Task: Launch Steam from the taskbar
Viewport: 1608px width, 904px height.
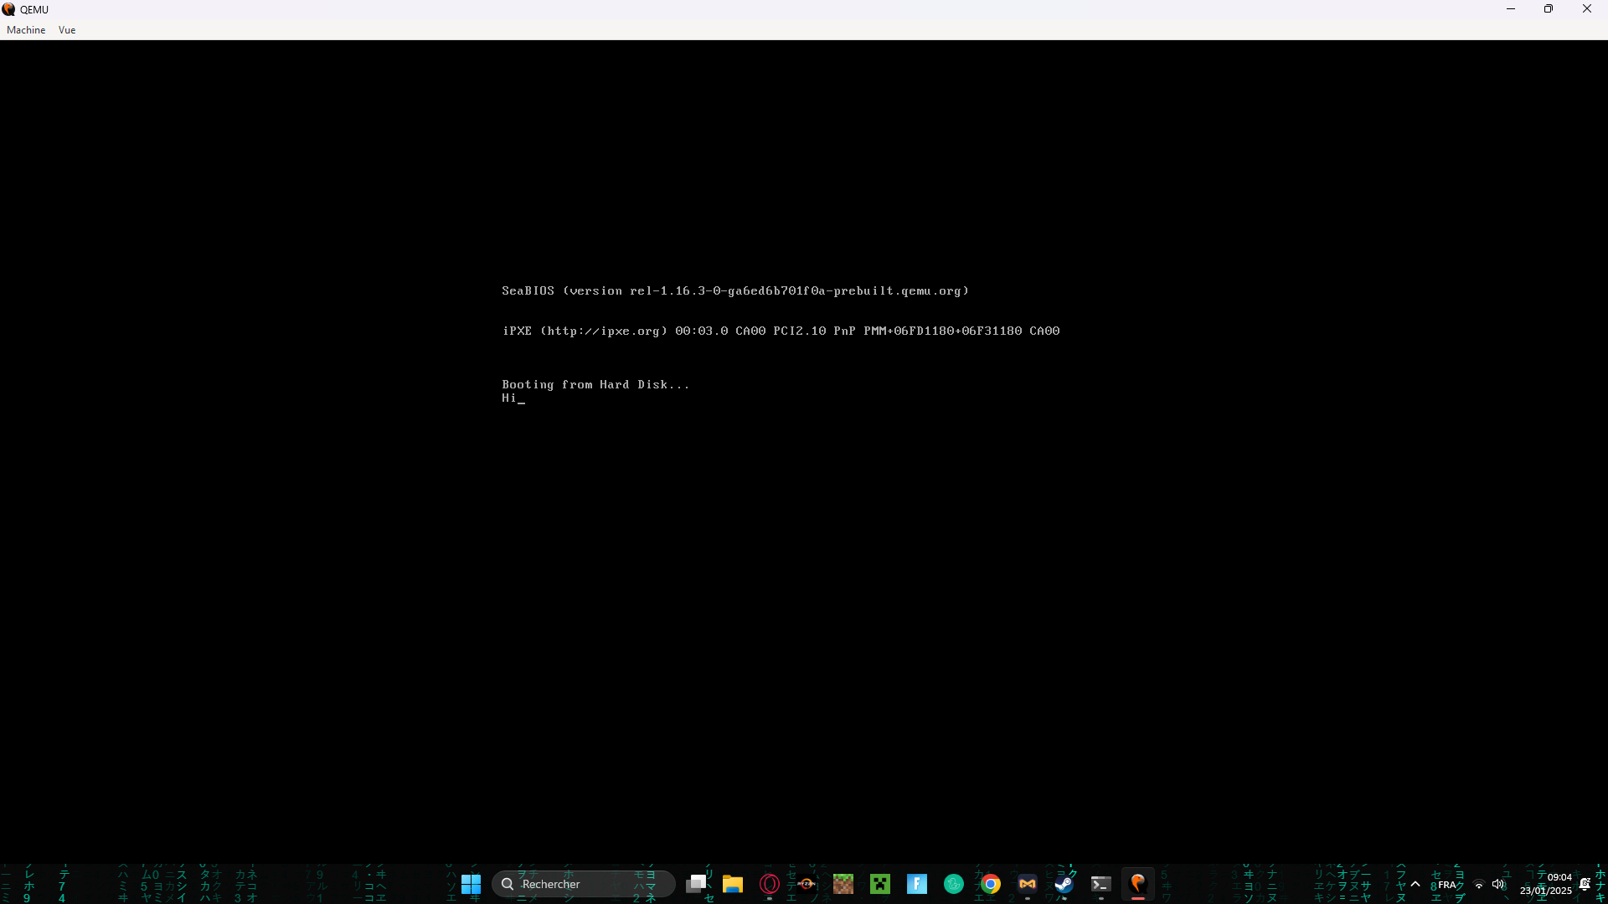Action: (1064, 883)
